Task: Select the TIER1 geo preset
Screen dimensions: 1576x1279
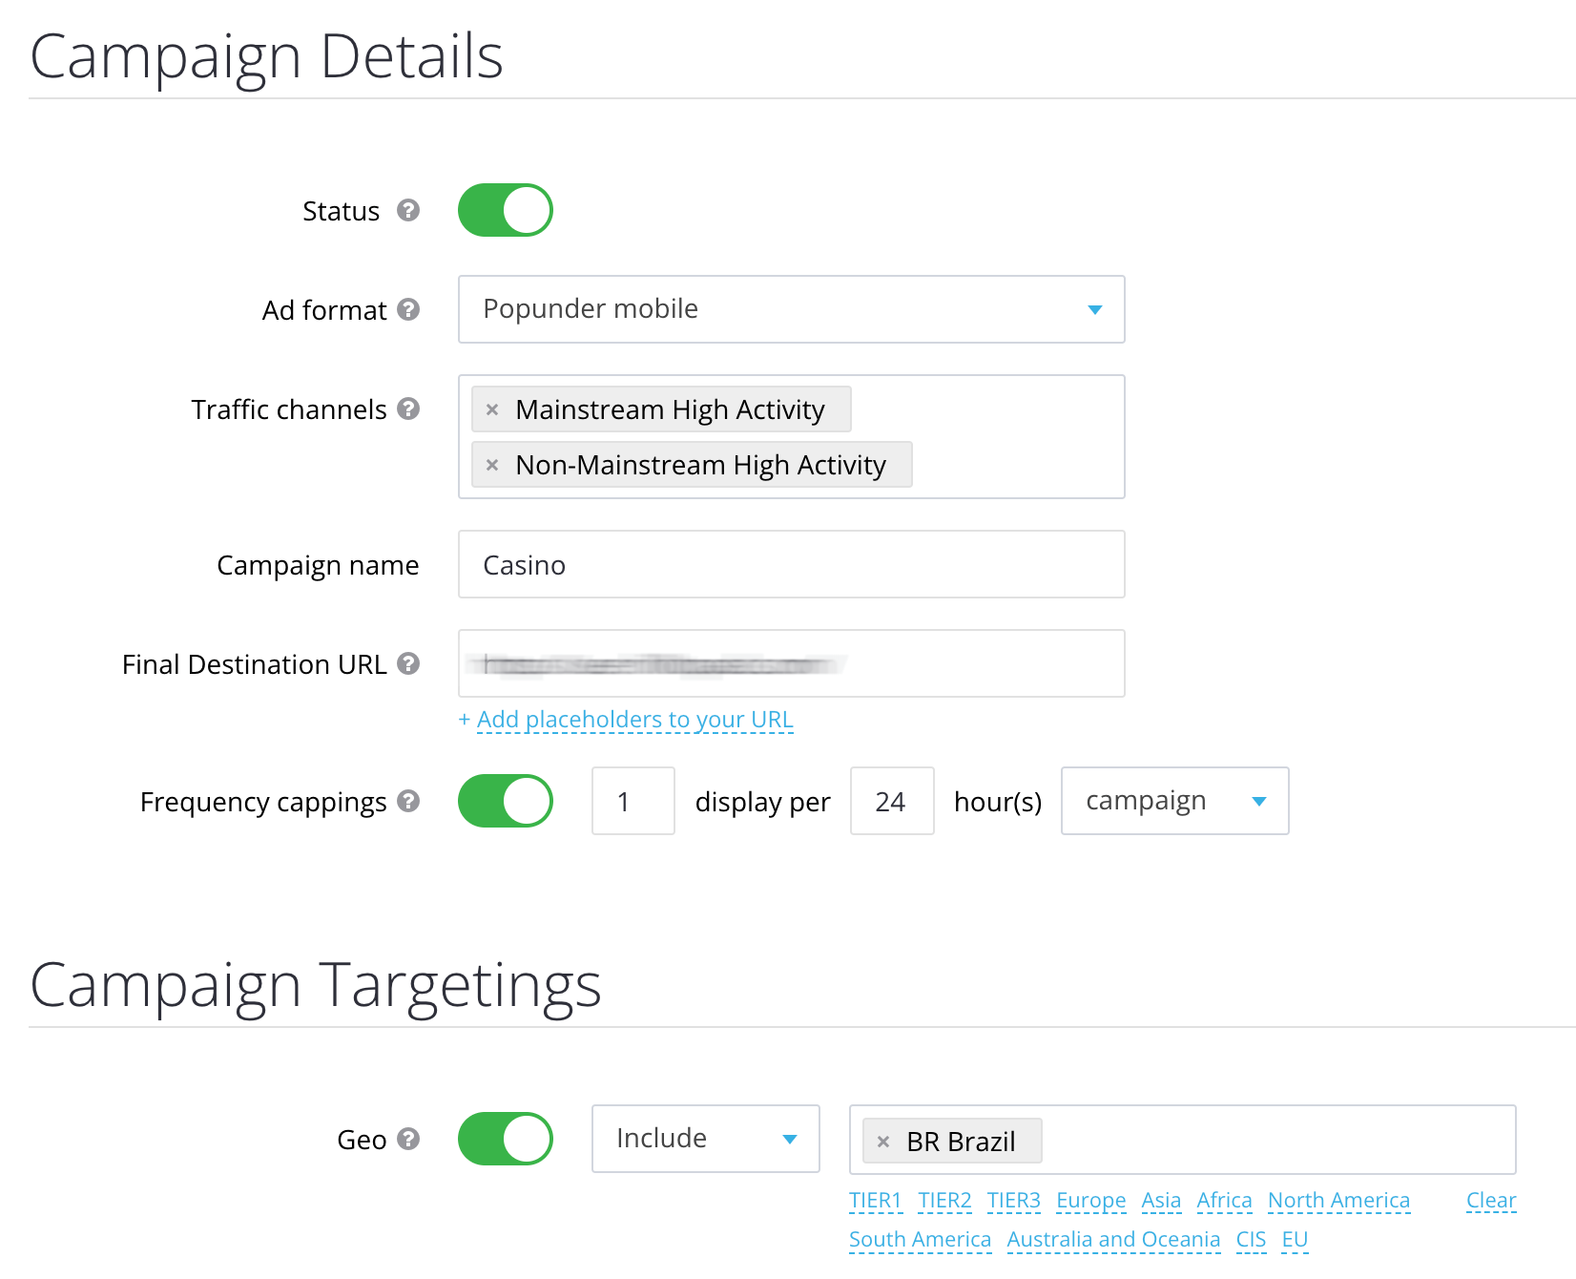Action: coord(875,1200)
